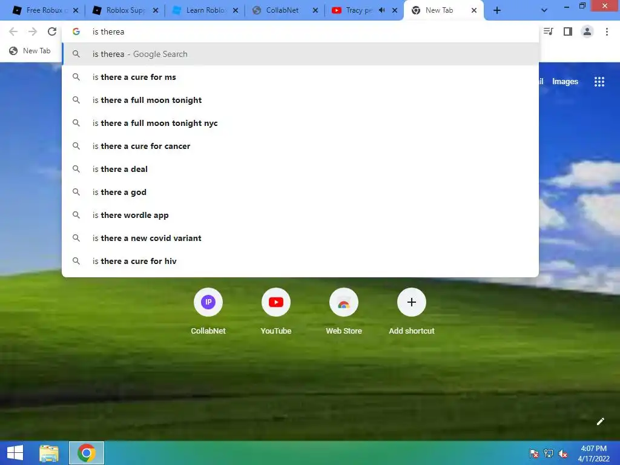Open the Web Store shortcut tile
The width and height of the screenshot is (620, 465).
click(x=344, y=312)
